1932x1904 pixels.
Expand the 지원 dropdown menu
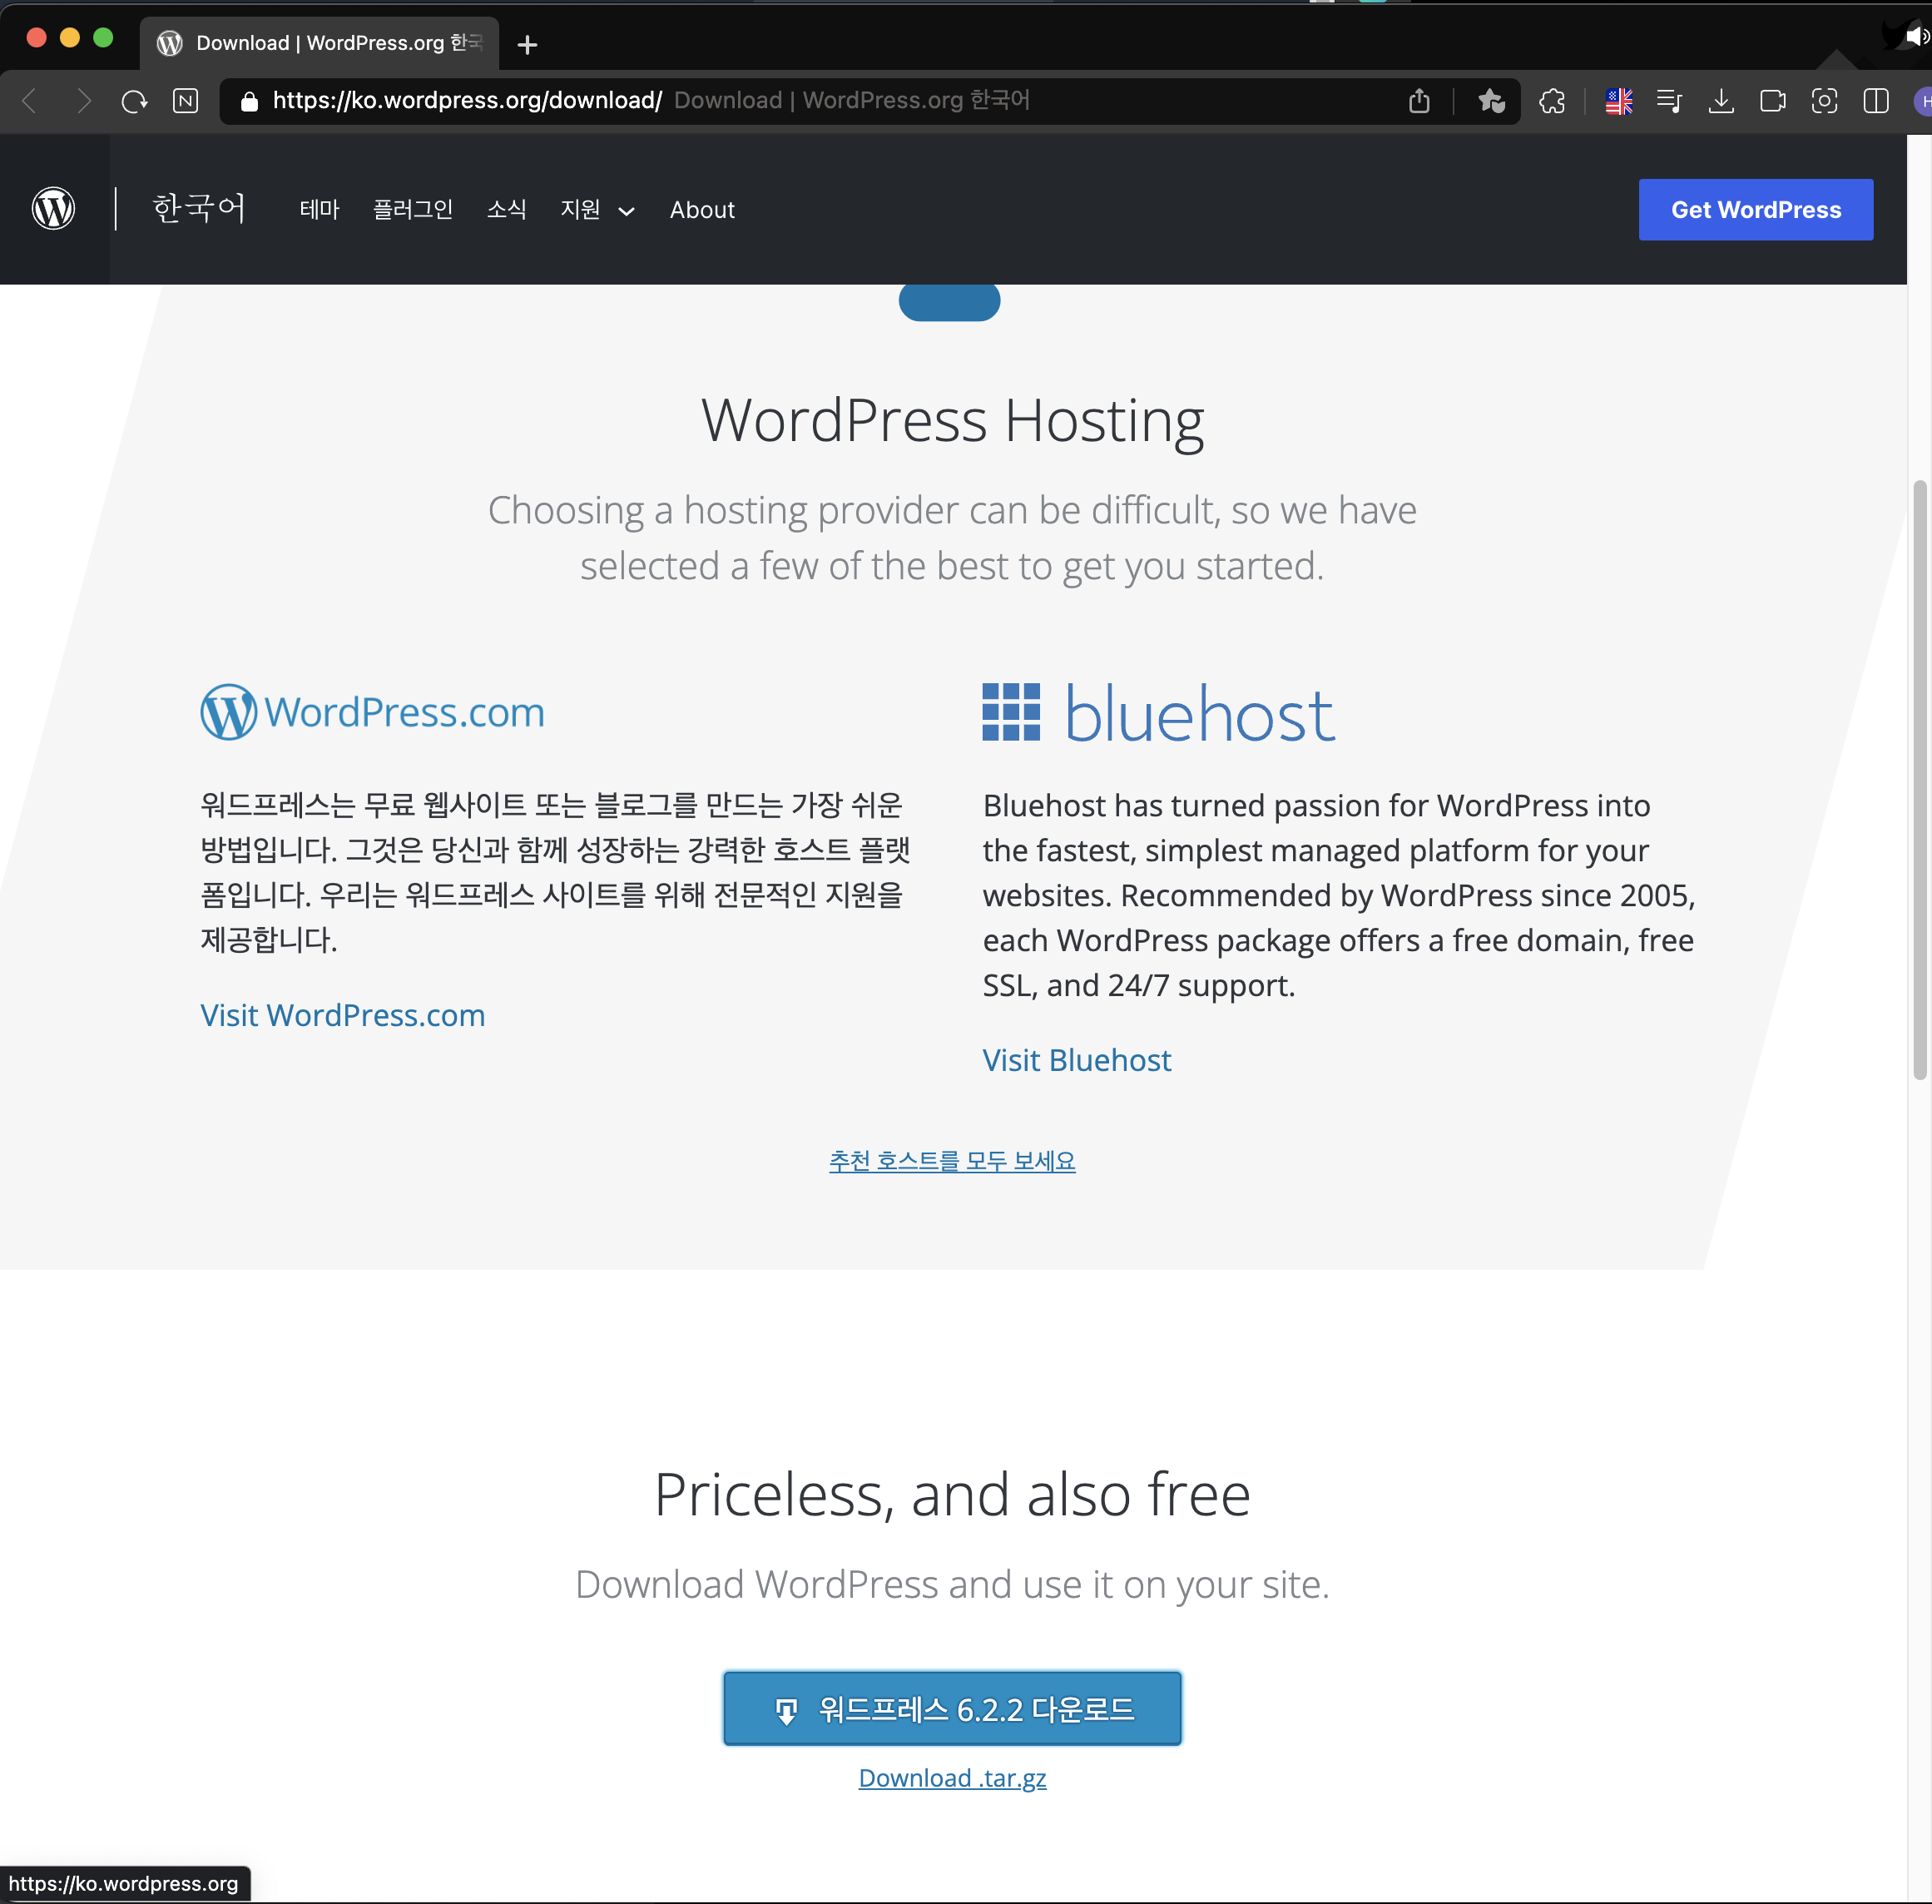[x=597, y=210]
